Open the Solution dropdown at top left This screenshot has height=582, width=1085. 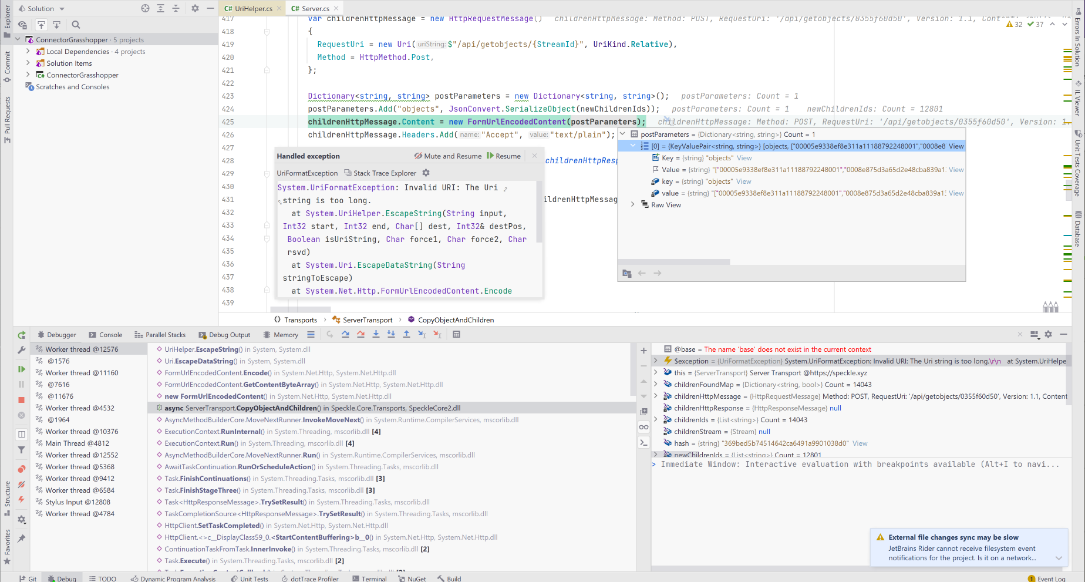pyautogui.click(x=41, y=8)
